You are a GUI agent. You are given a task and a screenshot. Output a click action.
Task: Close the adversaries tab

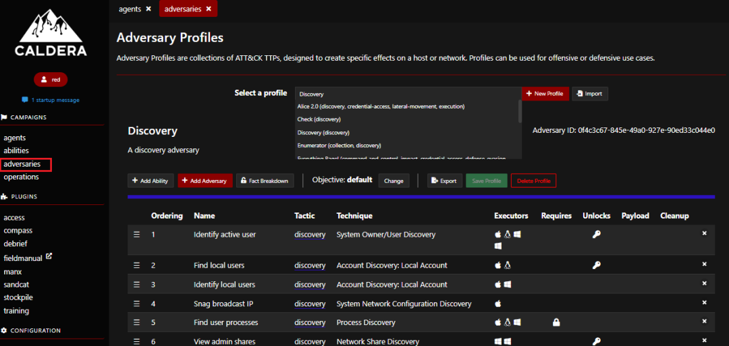[209, 9]
